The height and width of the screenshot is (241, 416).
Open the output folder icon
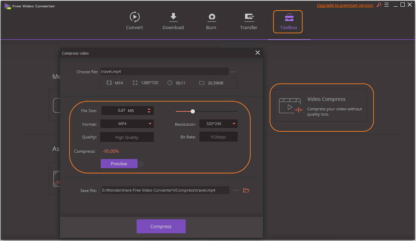(x=246, y=190)
